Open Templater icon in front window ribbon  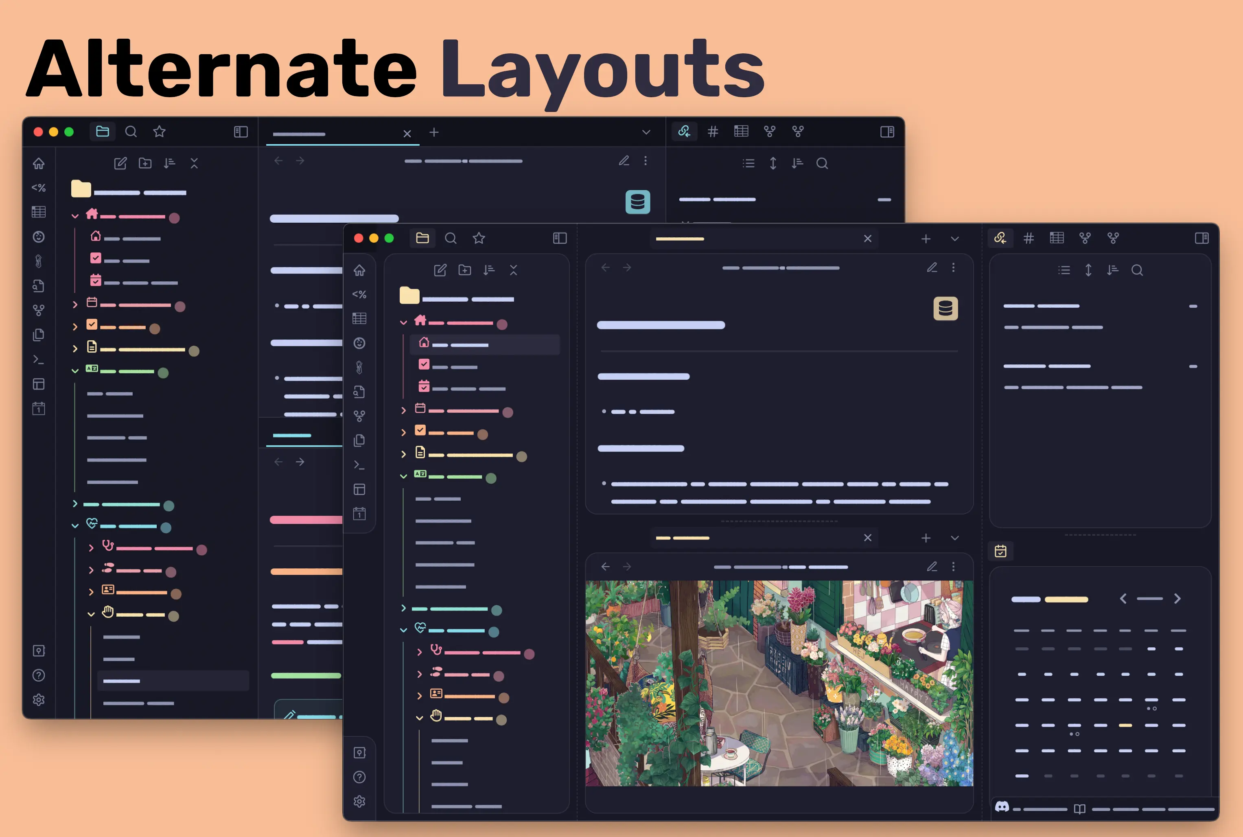tap(359, 294)
